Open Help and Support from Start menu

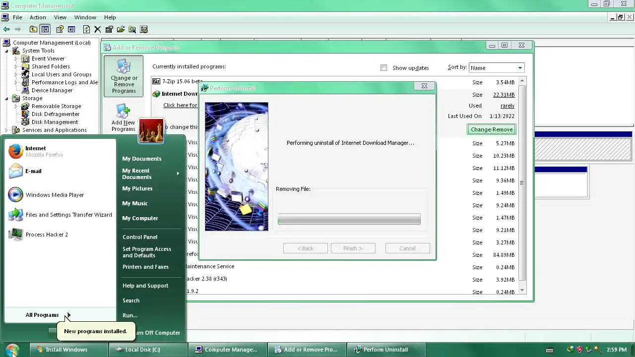145,286
